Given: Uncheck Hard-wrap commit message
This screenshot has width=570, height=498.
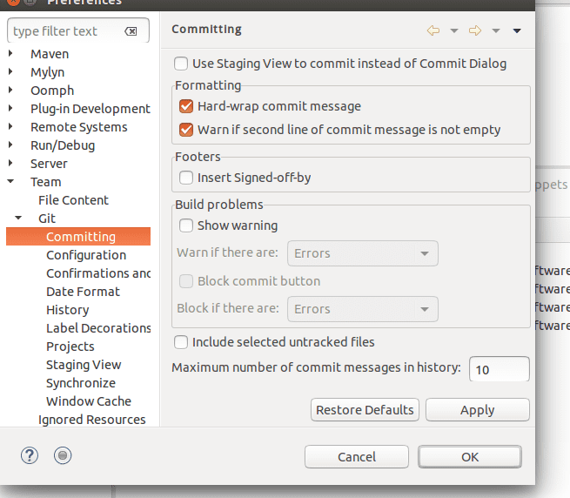Looking at the screenshot, I should [186, 106].
